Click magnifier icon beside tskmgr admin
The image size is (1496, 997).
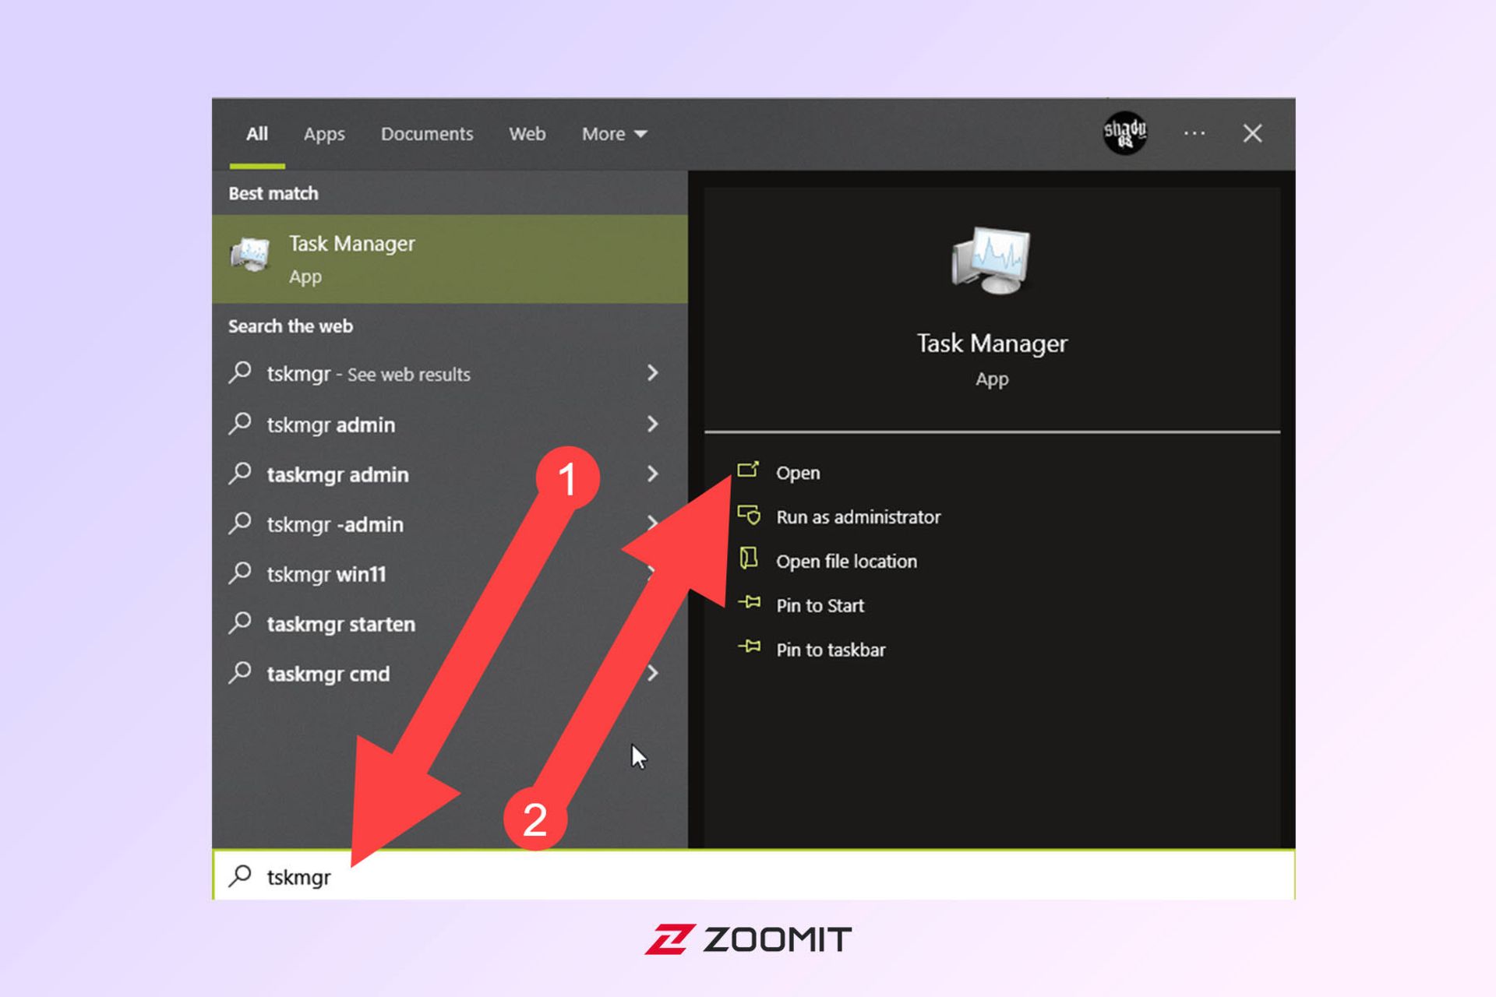(240, 424)
